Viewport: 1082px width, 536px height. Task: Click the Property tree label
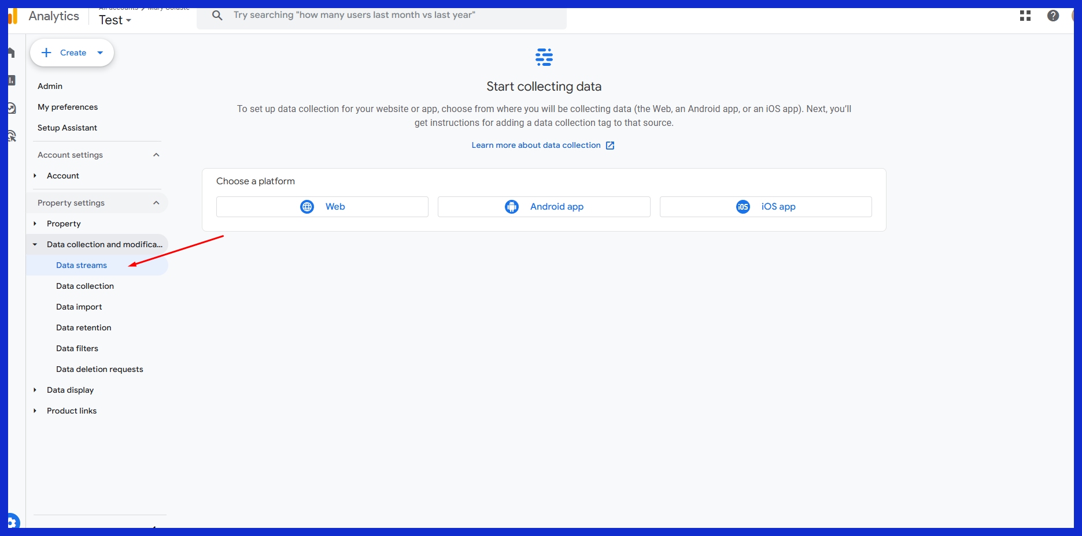(64, 224)
